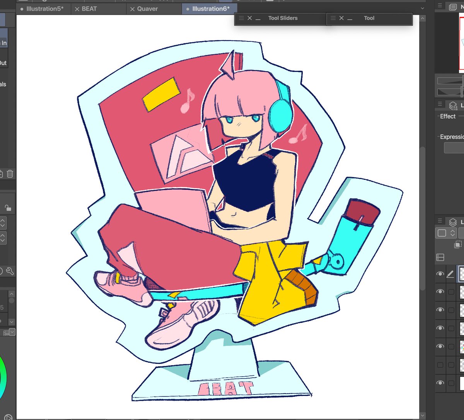
Task: Click the film strip icon at bottom left
Action: 5,332
